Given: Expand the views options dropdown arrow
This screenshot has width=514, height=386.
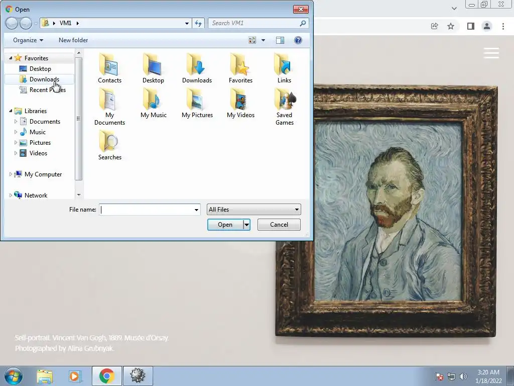Looking at the screenshot, I should click(263, 40).
